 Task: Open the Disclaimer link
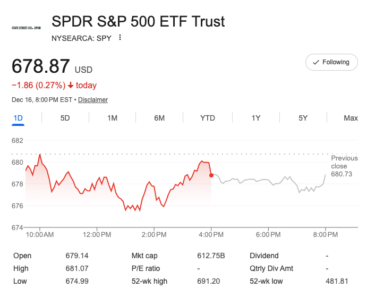pos(93,100)
